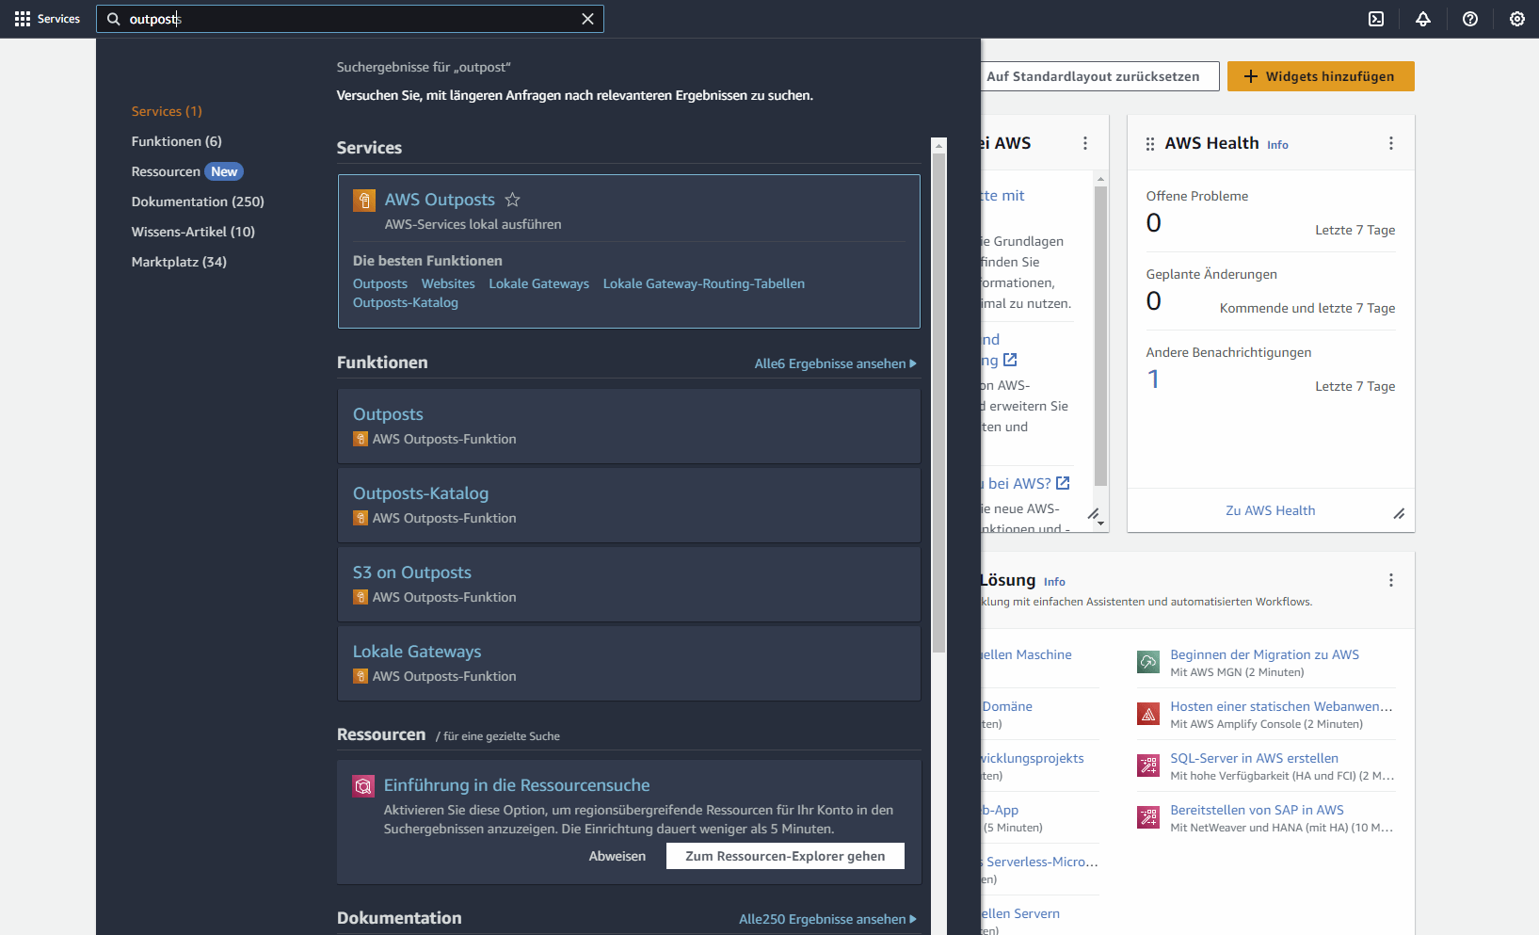Open the Lösung Info link
The height and width of the screenshot is (935, 1539).
(x=1054, y=582)
